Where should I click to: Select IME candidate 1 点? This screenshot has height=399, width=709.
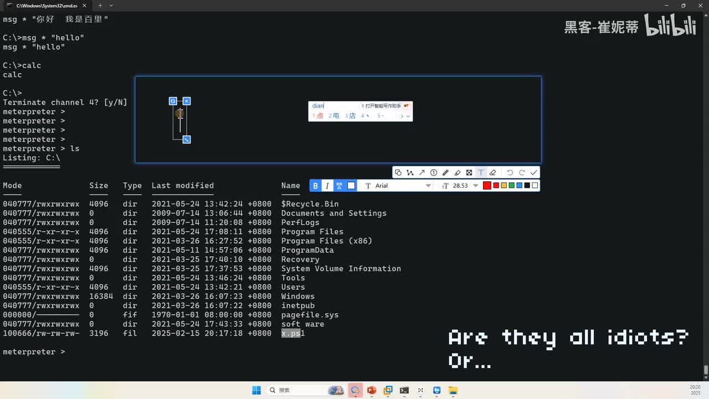pos(318,116)
